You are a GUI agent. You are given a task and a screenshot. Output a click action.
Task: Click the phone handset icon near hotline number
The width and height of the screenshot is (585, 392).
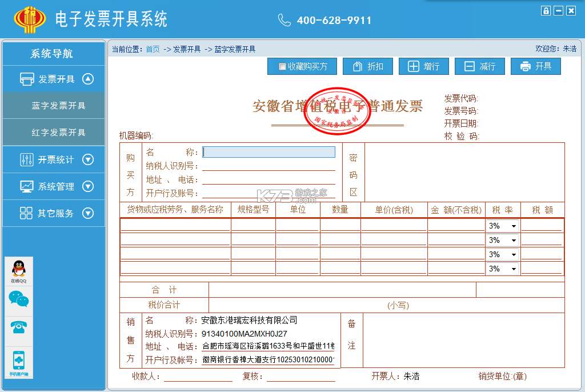[x=285, y=20]
